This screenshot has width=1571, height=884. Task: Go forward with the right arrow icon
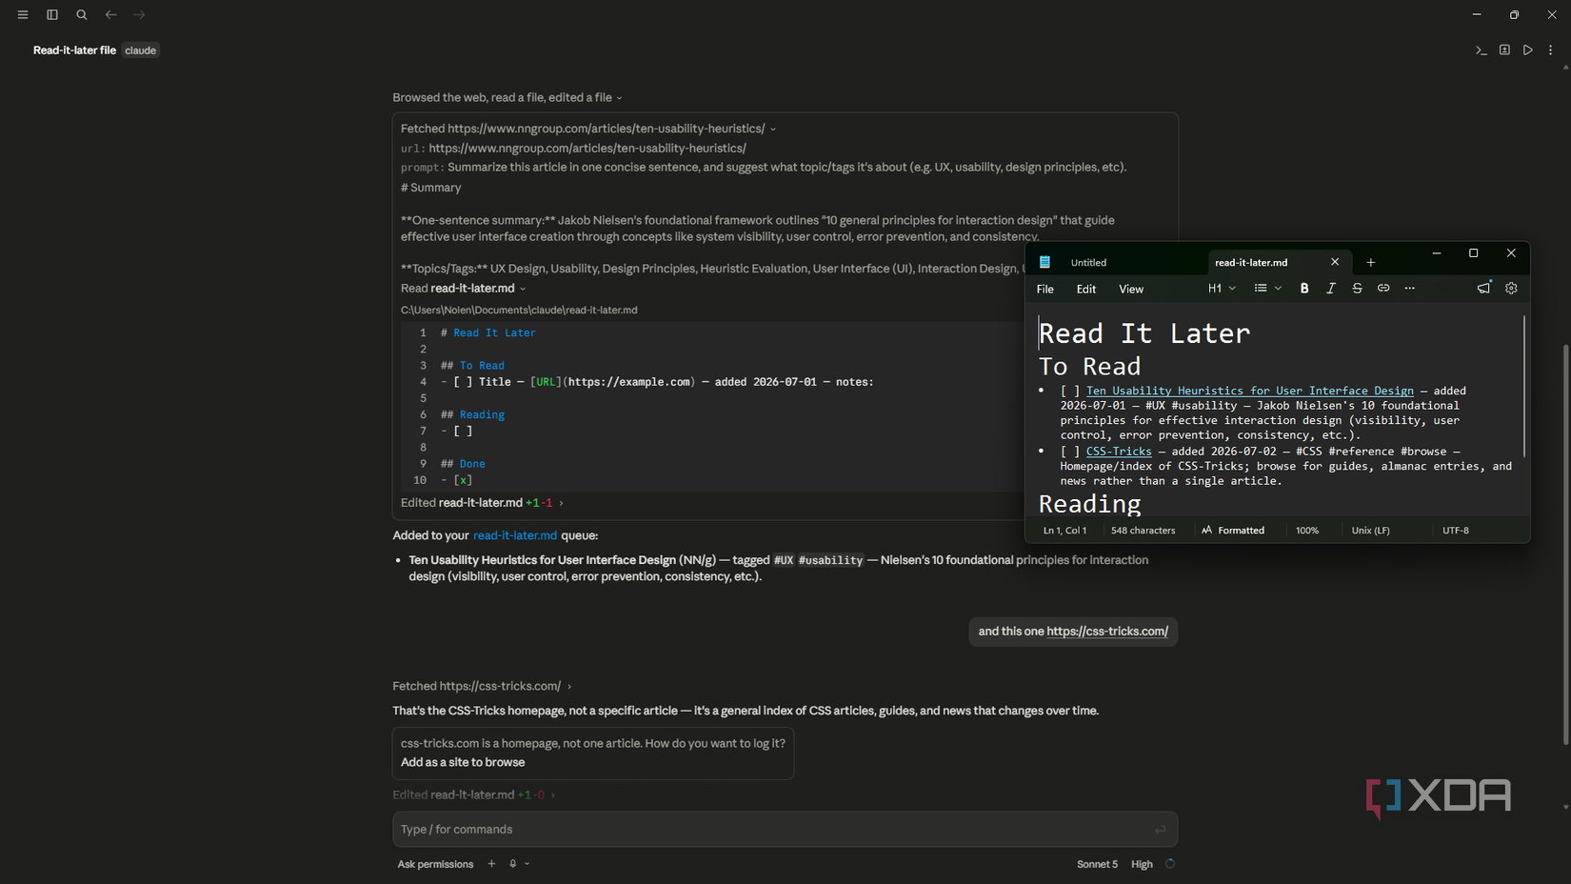pyautogui.click(x=140, y=15)
